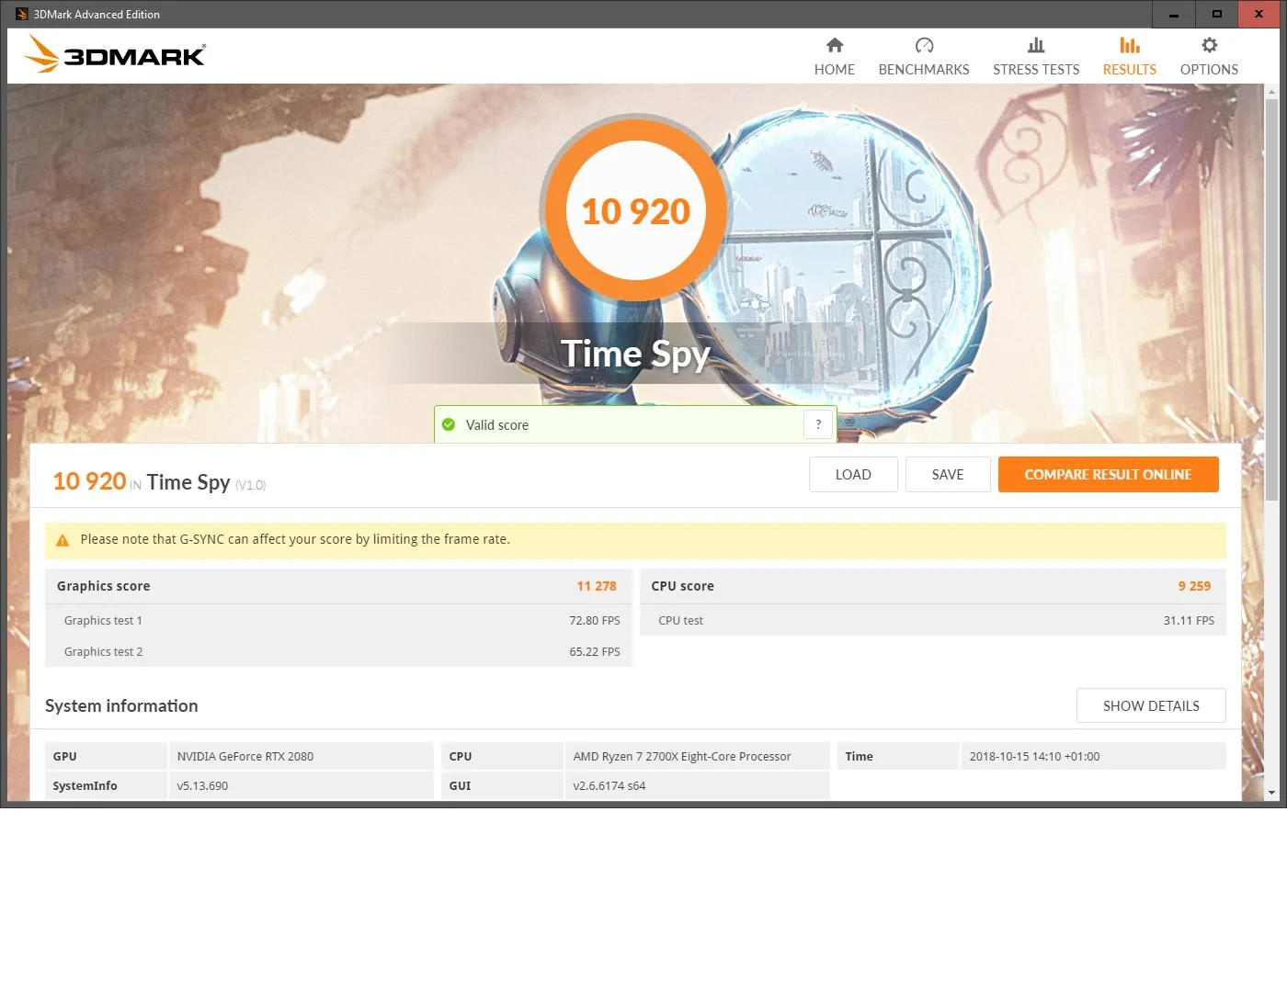Click the System information heading
Viewport: 1287px width, 992px height.
point(121,705)
